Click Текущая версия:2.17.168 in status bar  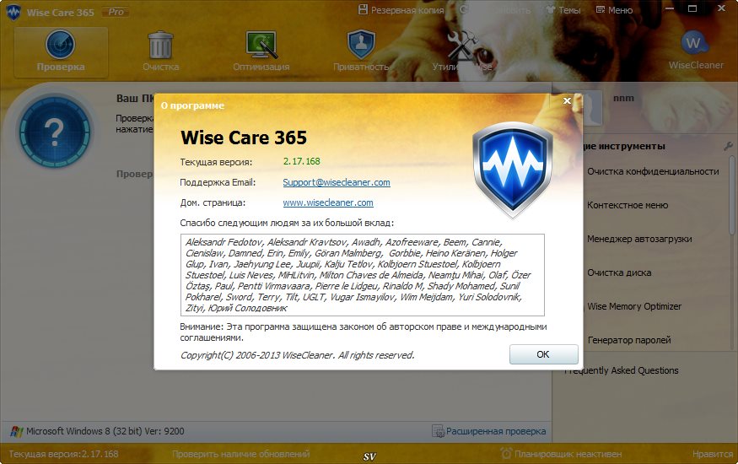63,454
